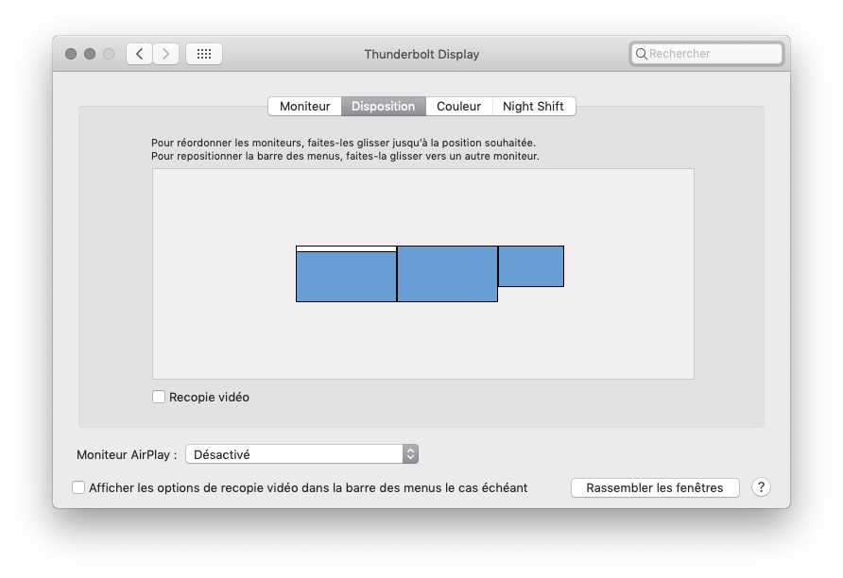Close the Thunderbolt Display window
843x578 pixels.
point(71,54)
